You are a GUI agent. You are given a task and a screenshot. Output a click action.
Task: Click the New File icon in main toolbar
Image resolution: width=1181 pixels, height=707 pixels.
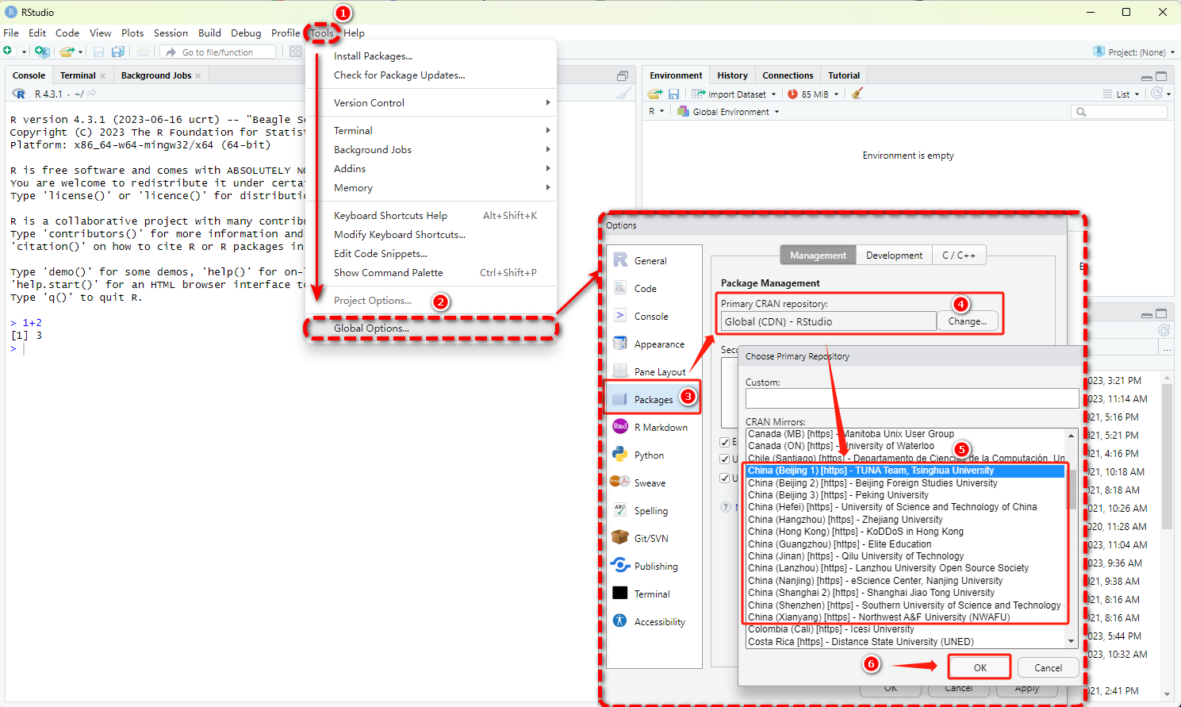(x=9, y=52)
